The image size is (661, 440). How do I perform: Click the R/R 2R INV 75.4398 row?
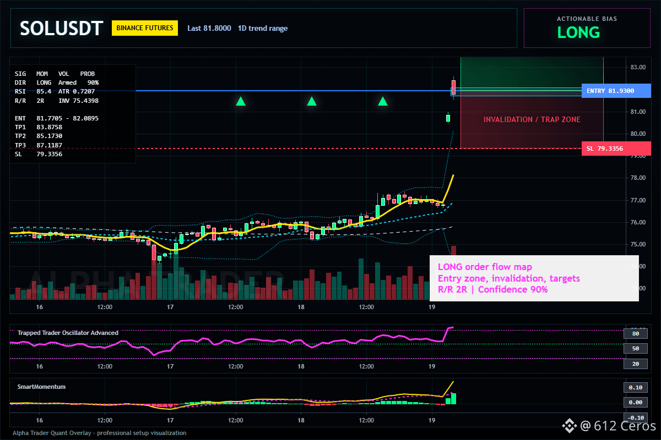(57, 101)
